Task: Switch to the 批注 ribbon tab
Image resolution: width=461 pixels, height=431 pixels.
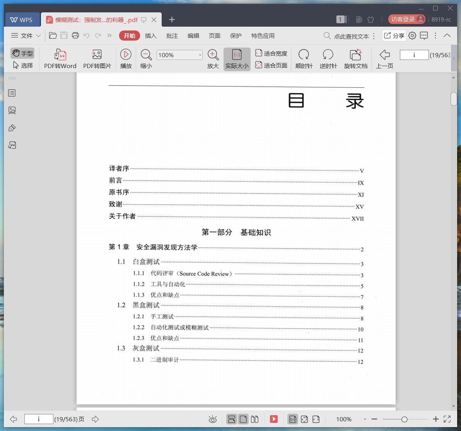Action: pyautogui.click(x=172, y=36)
